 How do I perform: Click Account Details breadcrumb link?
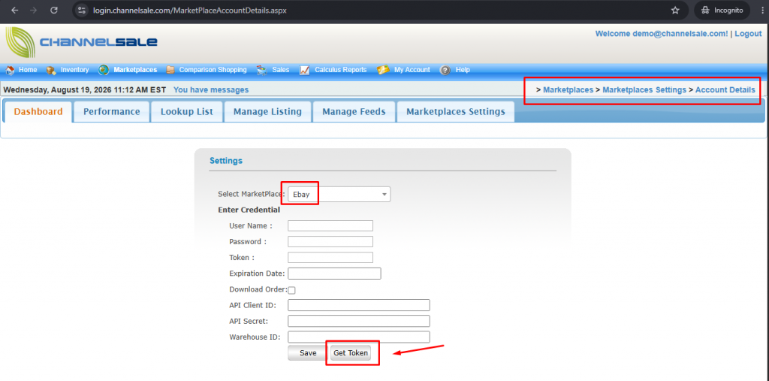(725, 90)
